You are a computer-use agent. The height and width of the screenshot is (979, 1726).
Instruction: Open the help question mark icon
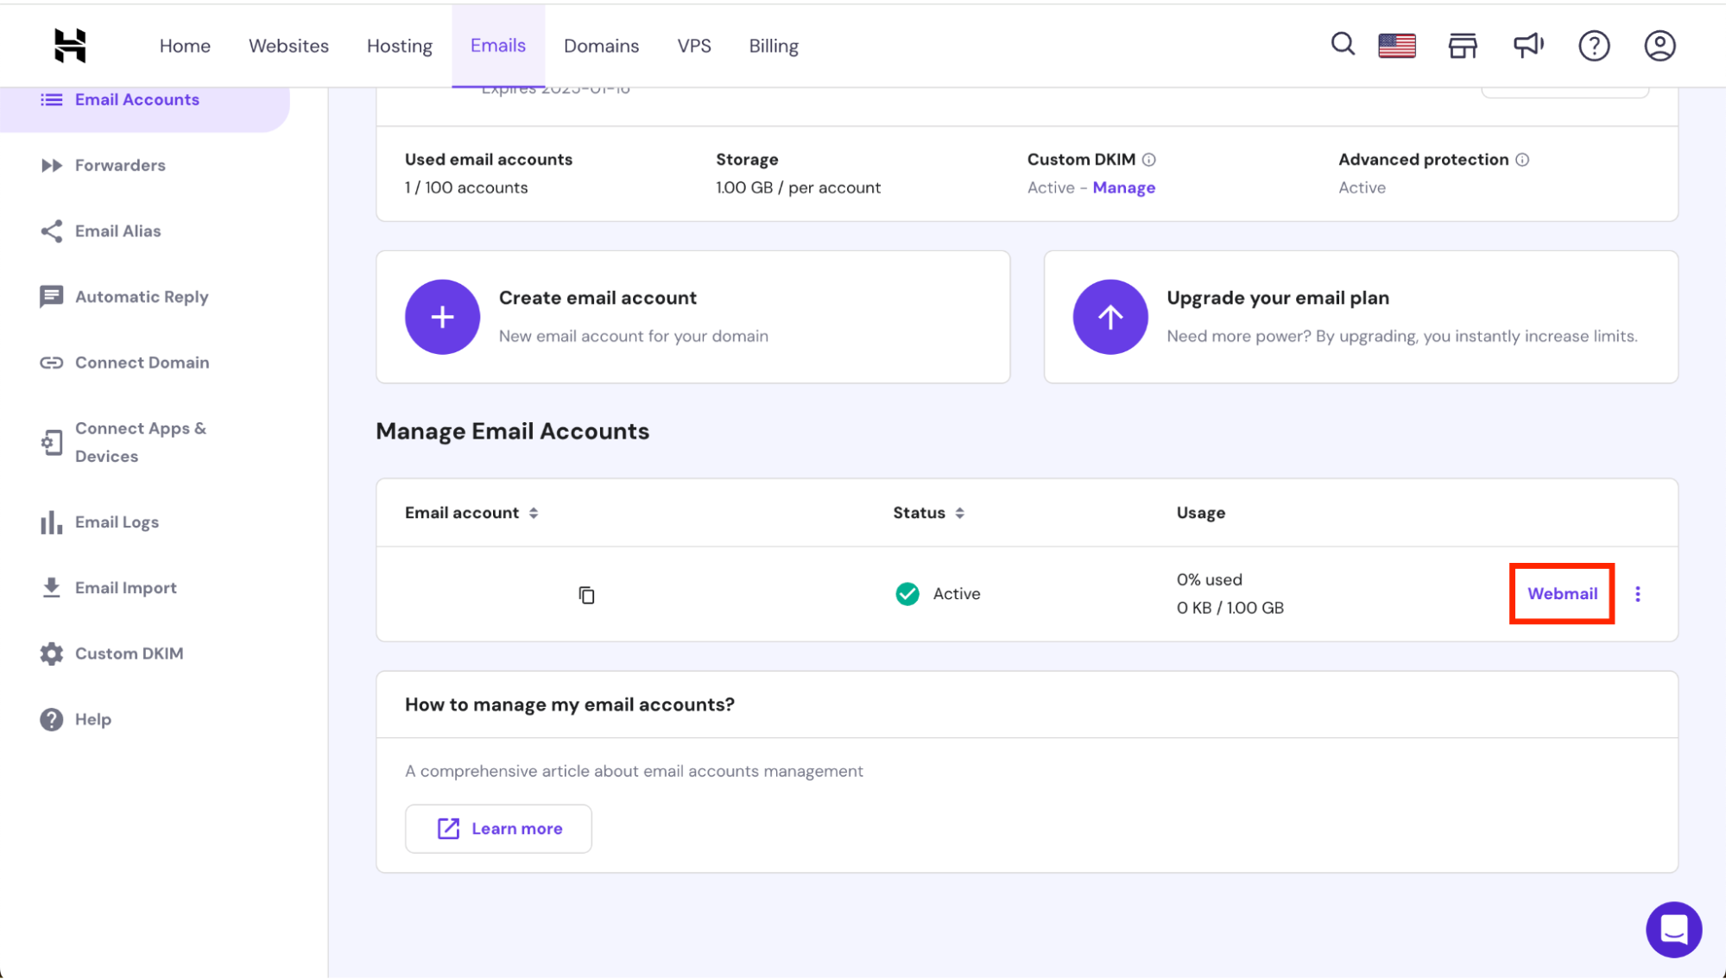point(1594,45)
